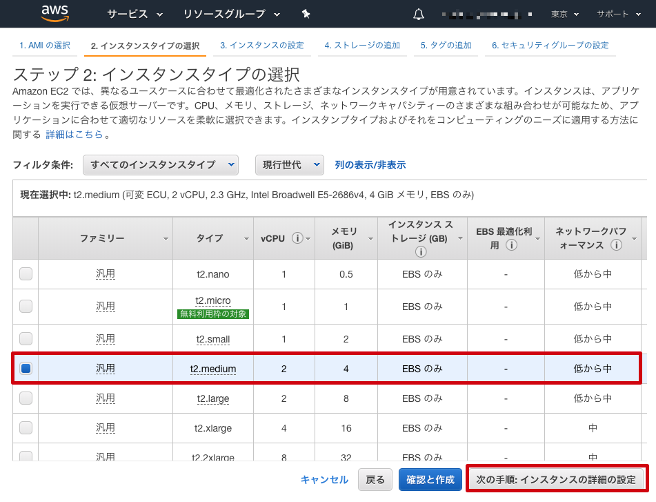Click the 確認と作成 button
The height and width of the screenshot is (502, 656).
430,479
